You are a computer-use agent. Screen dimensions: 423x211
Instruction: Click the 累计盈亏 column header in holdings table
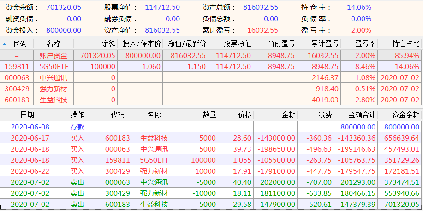tap(325, 43)
